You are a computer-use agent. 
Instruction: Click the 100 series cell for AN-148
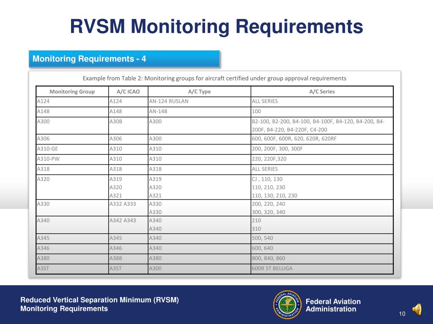coord(322,111)
